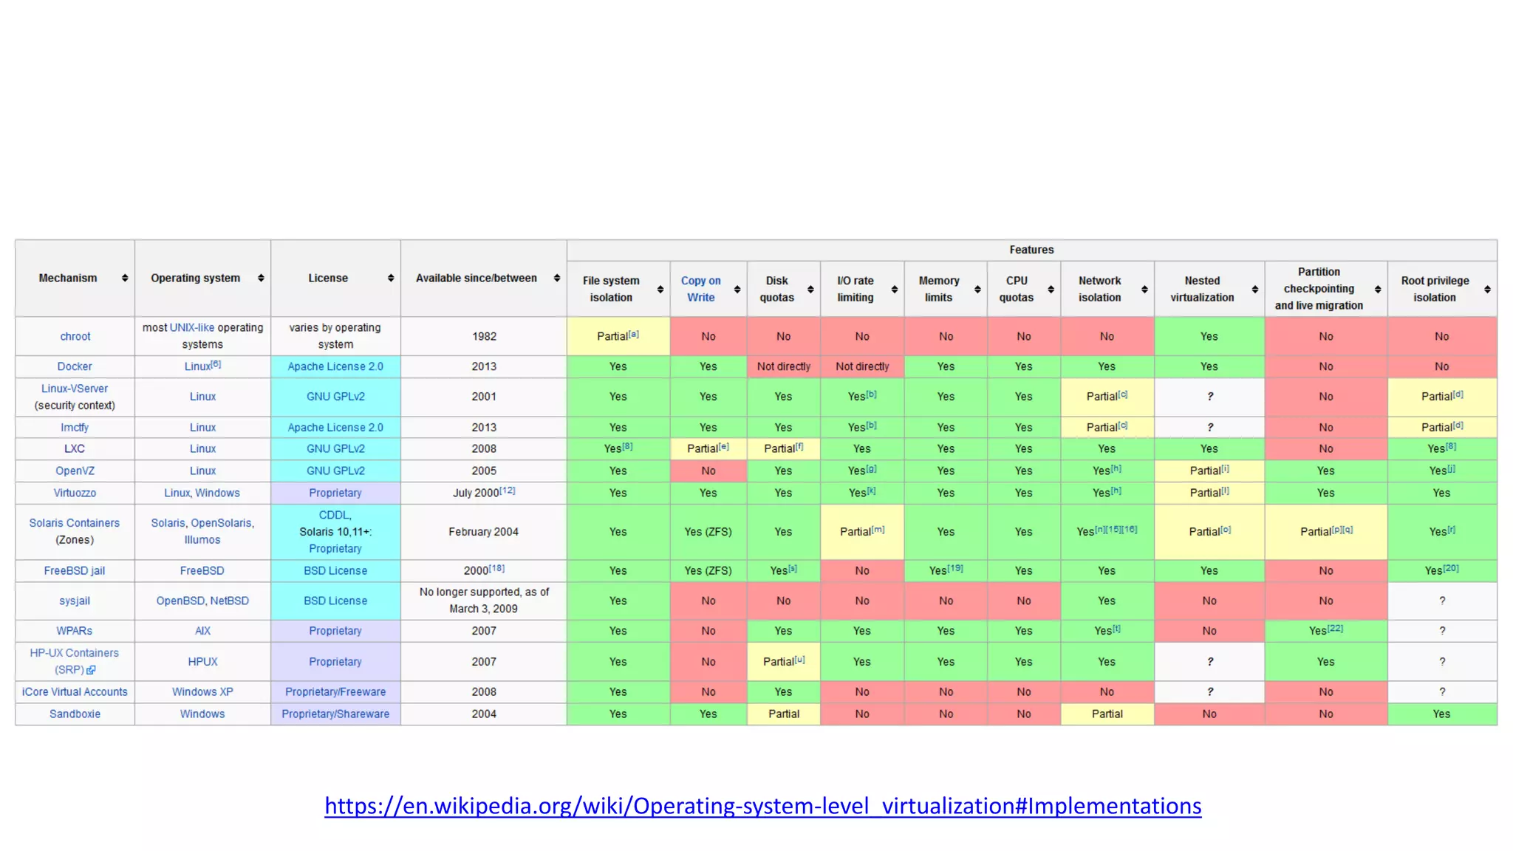Image resolution: width=1513 pixels, height=851 pixels.
Task: Click GNU GPLv2 in LXC row
Action: (335, 449)
